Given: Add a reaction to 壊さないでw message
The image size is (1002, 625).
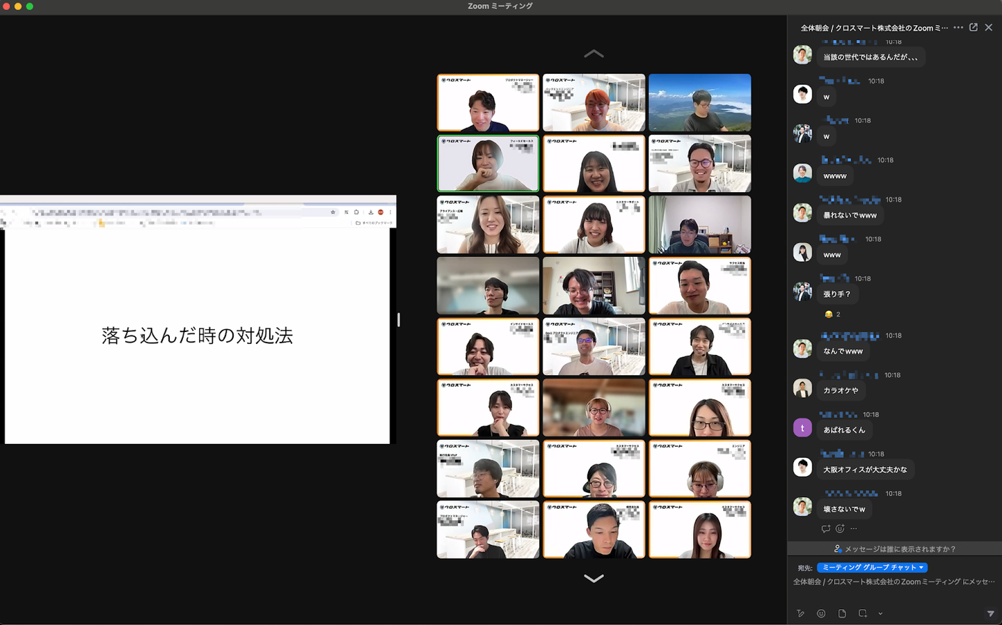Looking at the screenshot, I should pos(840,529).
